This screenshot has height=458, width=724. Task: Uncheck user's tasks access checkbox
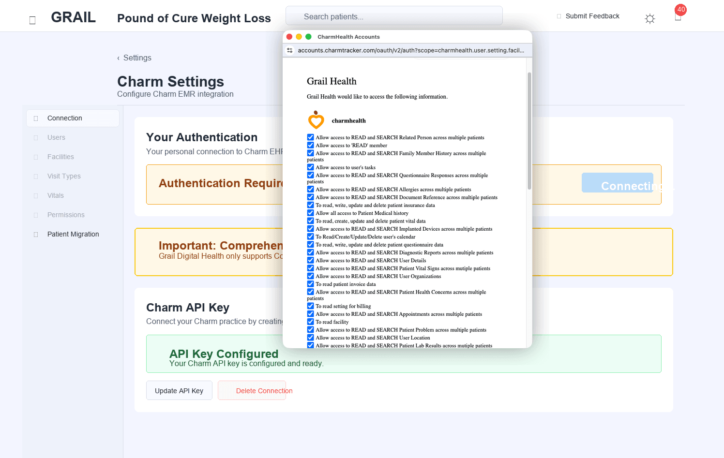tap(311, 167)
